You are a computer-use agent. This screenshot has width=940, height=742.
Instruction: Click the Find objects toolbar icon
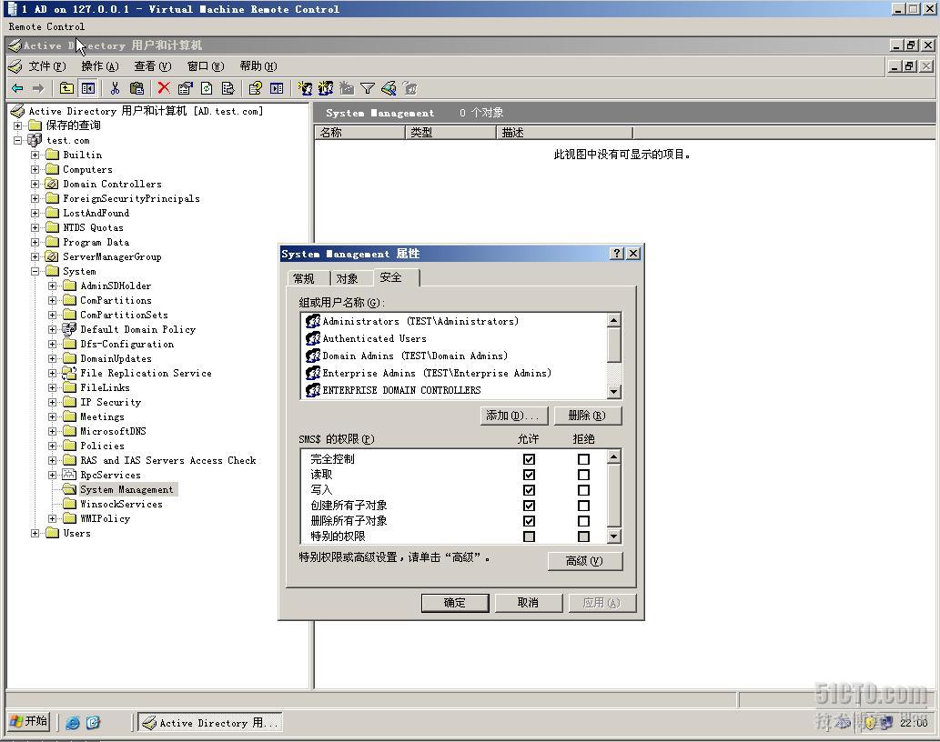point(389,88)
